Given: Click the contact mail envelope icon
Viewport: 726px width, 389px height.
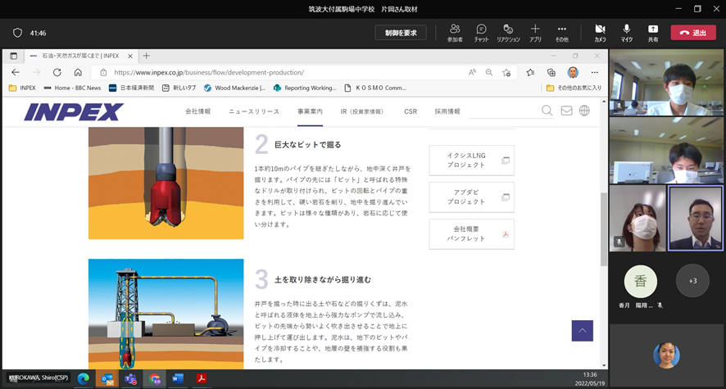Looking at the screenshot, I should click(x=566, y=111).
